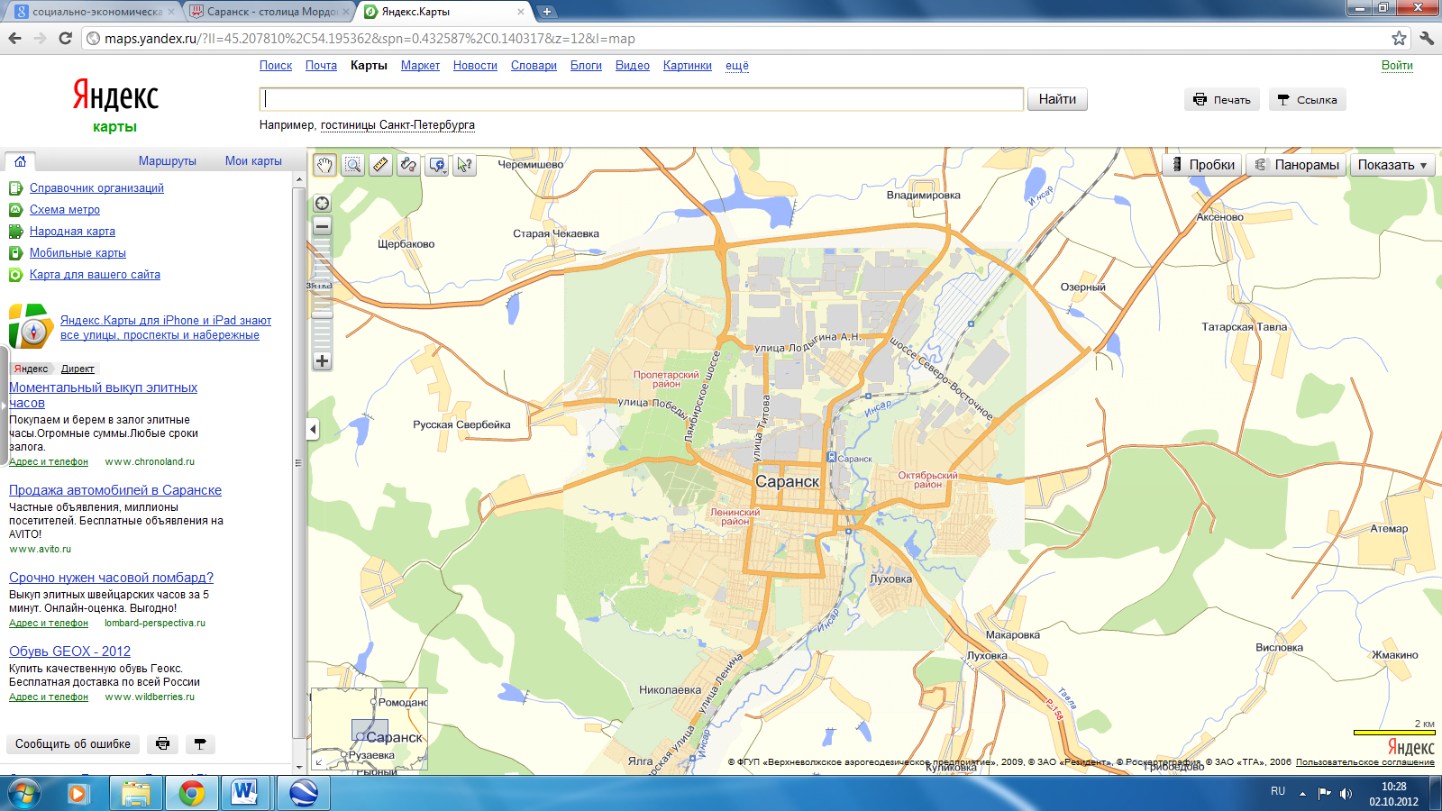1442x811 pixels.
Task: Open Панорамы panoramas mode
Action: pos(1296,165)
